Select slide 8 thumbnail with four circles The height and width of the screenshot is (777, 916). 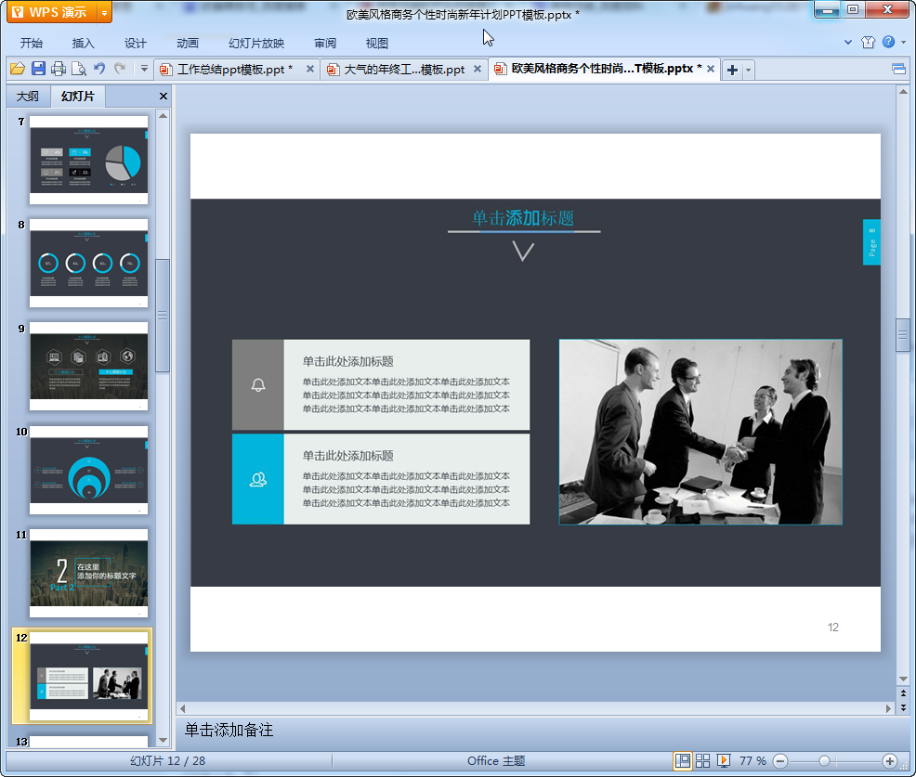89,264
